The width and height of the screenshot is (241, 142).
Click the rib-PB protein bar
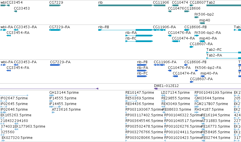point(142,65)
